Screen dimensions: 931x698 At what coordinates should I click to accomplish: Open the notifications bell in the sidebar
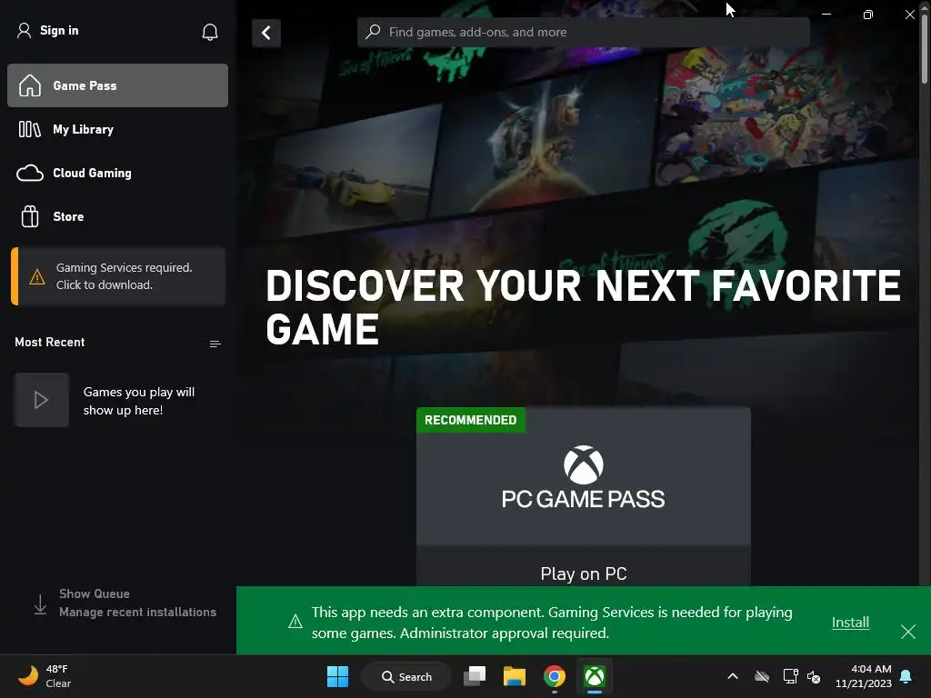point(210,32)
